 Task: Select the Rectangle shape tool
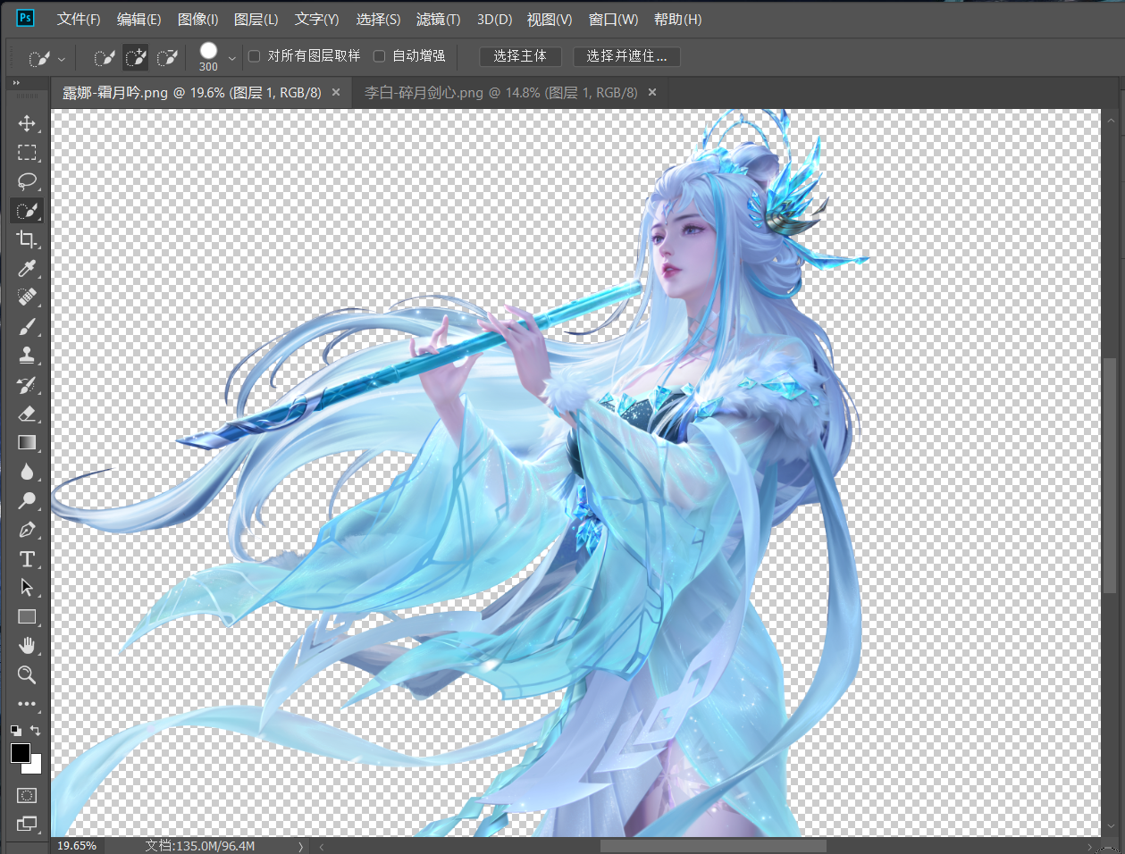(x=27, y=617)
